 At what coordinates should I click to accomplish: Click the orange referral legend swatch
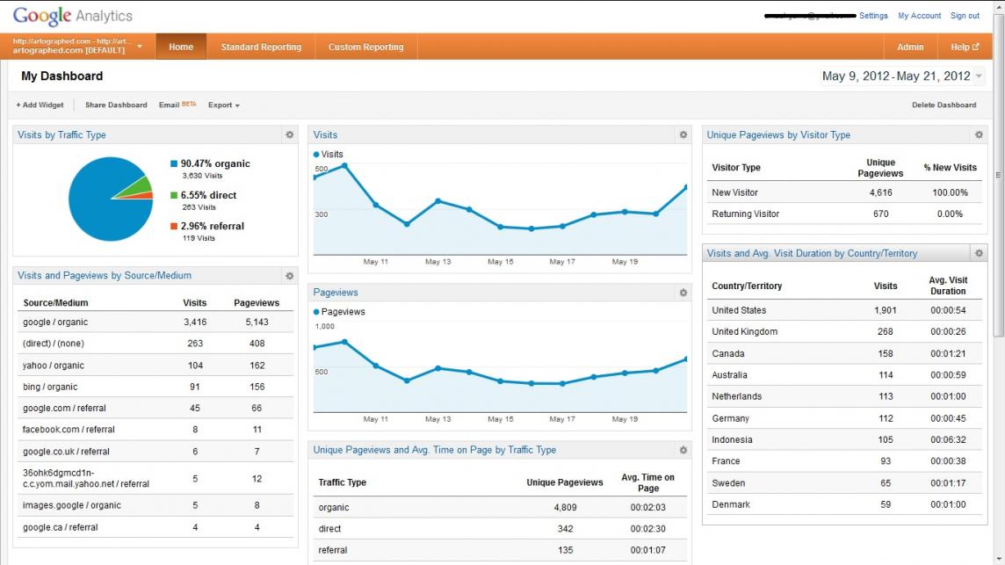(x=174, y=226)
